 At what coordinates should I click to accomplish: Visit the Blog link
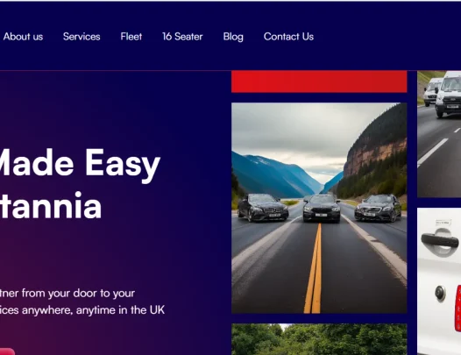pyautogui.click(x=233, y=37)
